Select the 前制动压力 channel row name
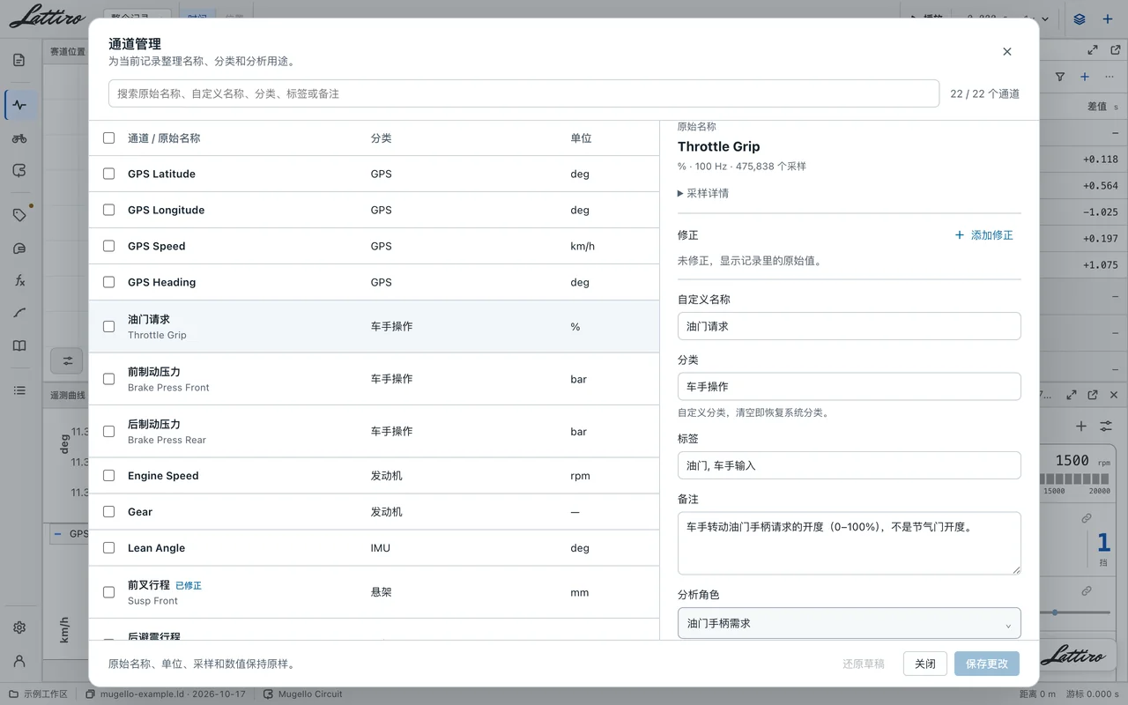The height and width of the screenshot is (705, 1128). click(x=154, y=372)
